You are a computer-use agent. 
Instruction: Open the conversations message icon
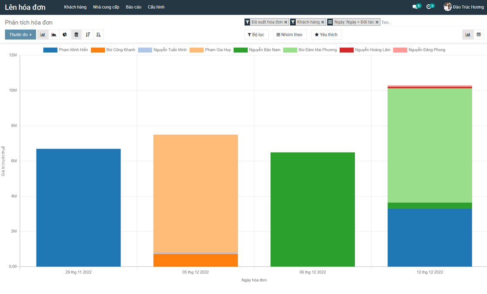[x=415, y=7]
